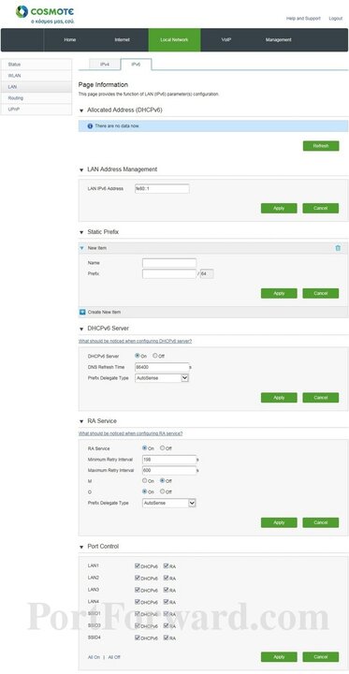
Task: Turn the DHCPv6 Server Off
Action: 155,356
